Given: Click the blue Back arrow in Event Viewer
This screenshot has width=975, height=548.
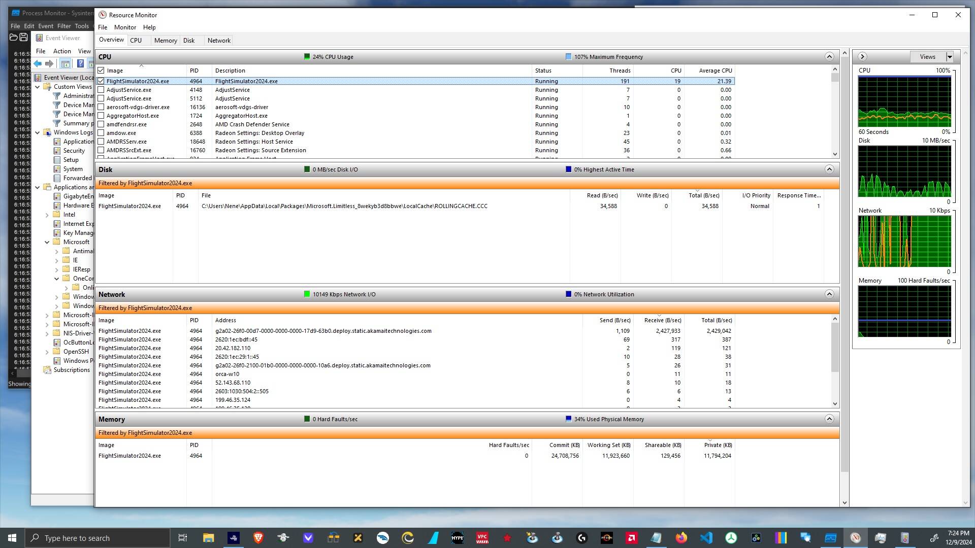Looking at the screenshot, I should [x=38, y=63].
